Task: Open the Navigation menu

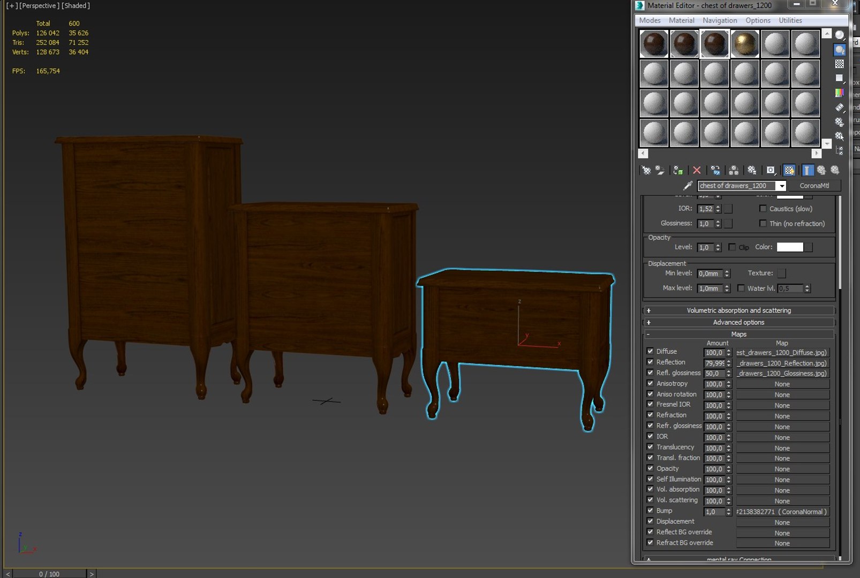Action: tap(720, 20)
